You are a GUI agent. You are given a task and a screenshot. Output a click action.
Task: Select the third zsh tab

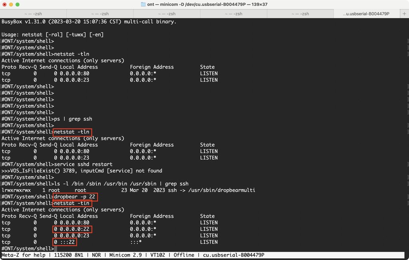pos(167,14)
